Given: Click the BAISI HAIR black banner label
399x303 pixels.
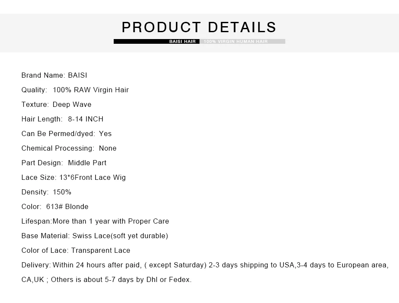Looking at the screenshot, I should (182, 42).
